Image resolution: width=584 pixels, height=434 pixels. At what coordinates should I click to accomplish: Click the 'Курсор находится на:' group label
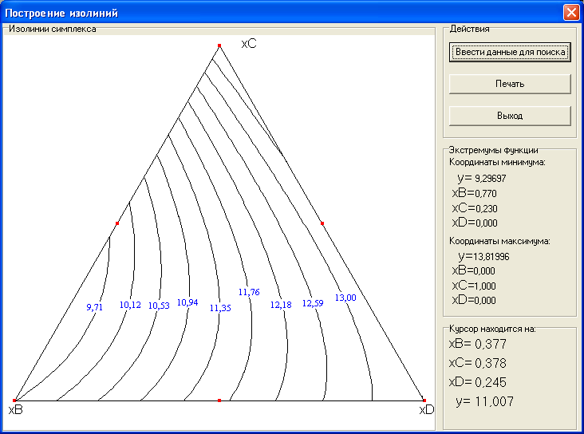492,329
